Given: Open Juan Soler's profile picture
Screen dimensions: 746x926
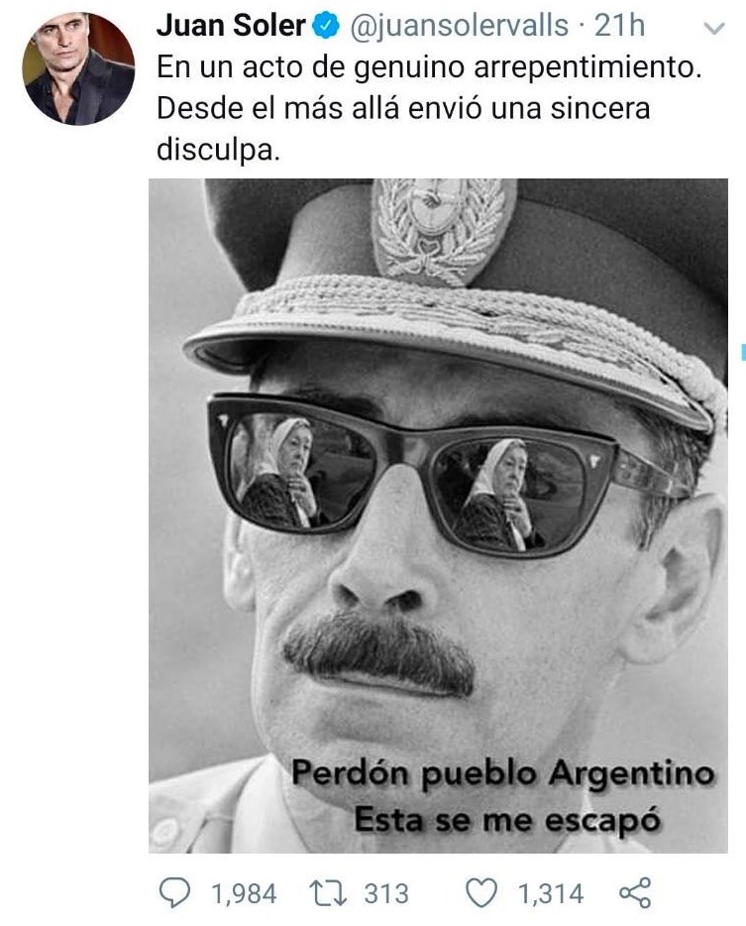Looking at the screenshot, I should pos(78,68).
